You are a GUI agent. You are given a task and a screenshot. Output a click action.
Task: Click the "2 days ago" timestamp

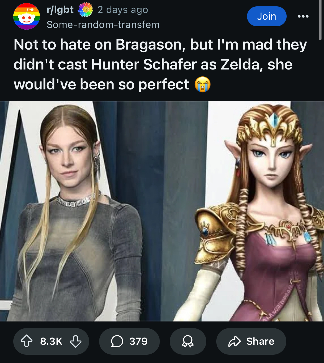[123, 10]
